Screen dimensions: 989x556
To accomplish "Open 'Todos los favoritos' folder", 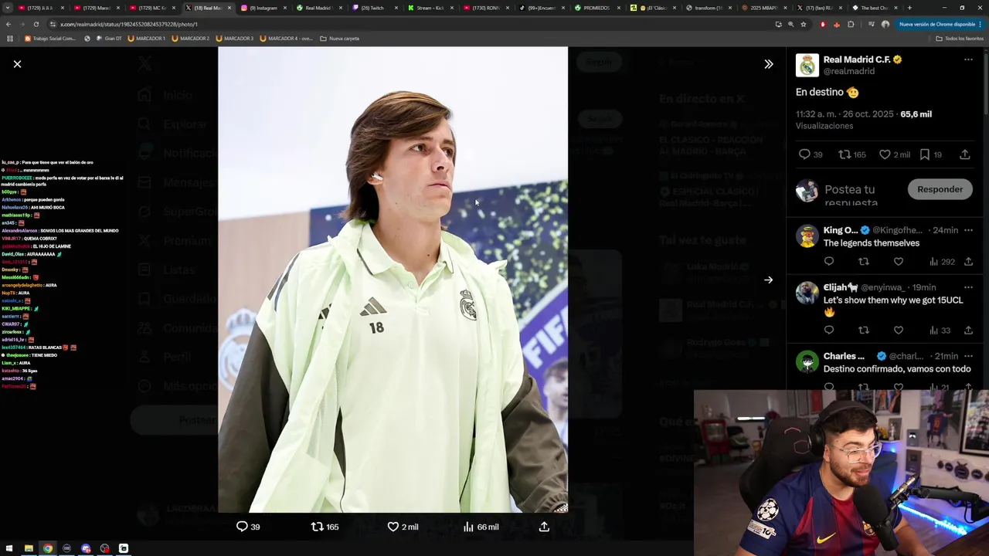I will point(960,38).
